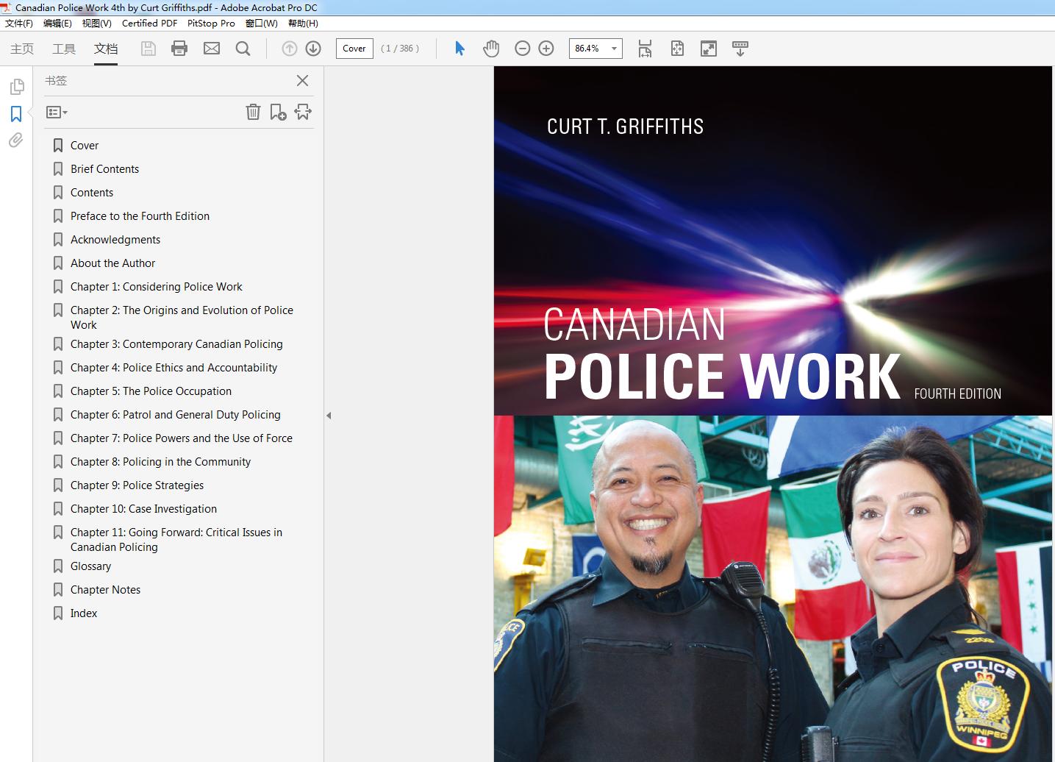Toggle the page thumbnails panel
The image size is (1055, 762).
[x=16, y=87]
